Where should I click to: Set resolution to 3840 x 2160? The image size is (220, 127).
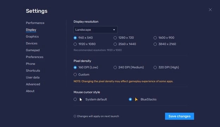[155, 44]
